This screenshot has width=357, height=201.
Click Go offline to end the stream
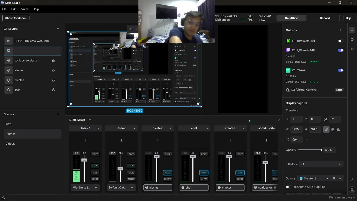click(291, 18)
